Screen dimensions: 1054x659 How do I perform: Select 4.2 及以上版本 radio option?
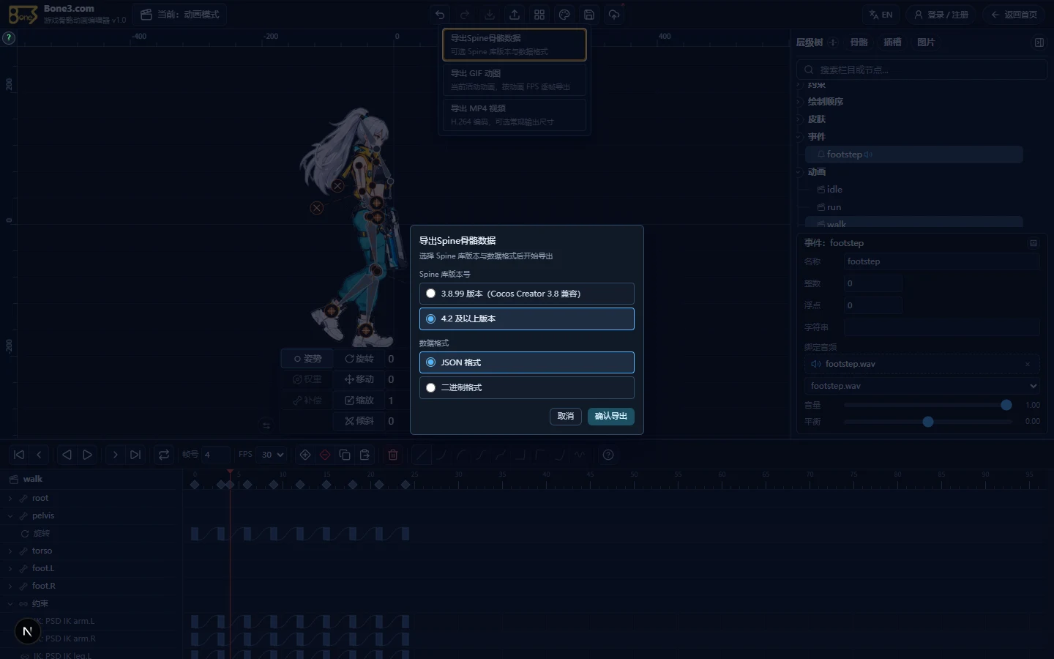click(x=527, y=319)
